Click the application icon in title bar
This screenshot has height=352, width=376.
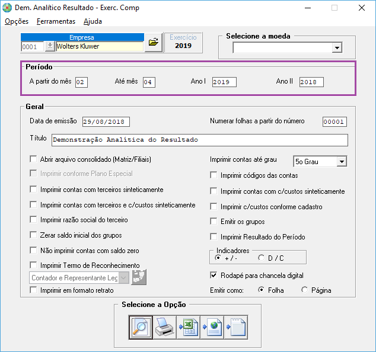7,8
